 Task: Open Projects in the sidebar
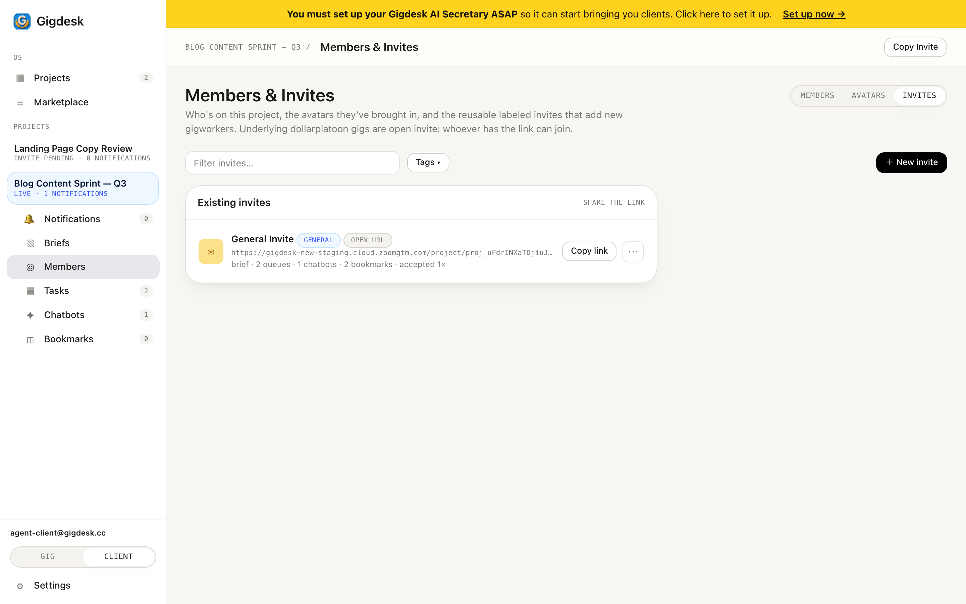pos(83,78)
